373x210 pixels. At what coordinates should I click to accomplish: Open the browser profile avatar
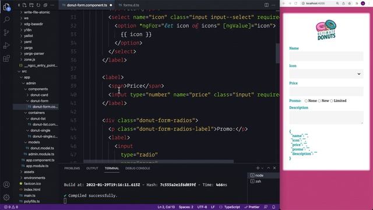pyautogui.click(x=363, y=3)
